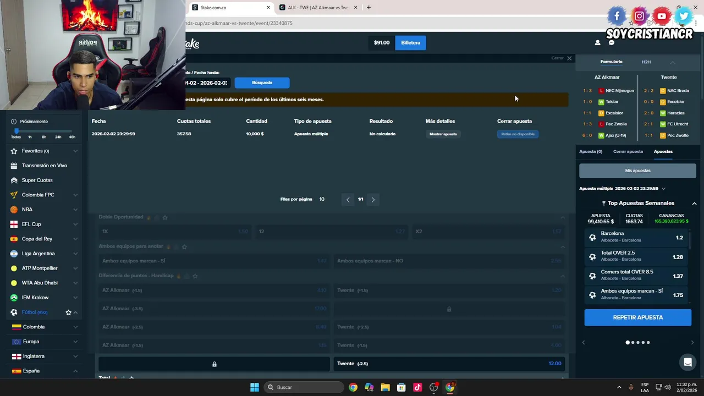Switch to the H2H tab
The height and width of the screenshot is (396, 704).
(x=646, y=62)
